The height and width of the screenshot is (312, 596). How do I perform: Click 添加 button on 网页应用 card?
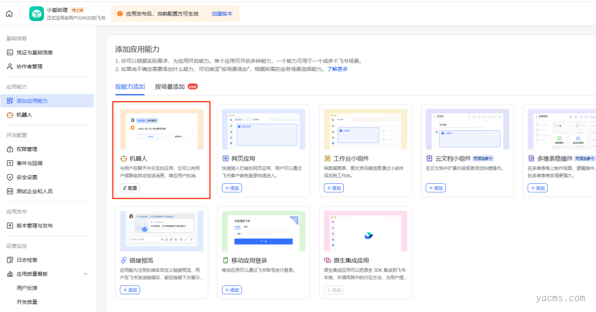click(232, 188)
